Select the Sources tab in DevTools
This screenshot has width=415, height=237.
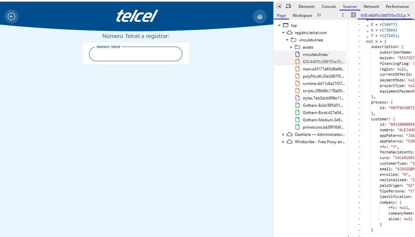tap(350, 7)
